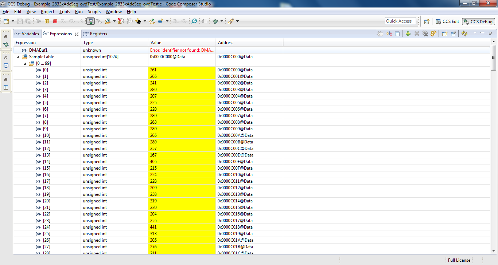Select the CCS Debug perspective button
This screenshot has width=498, height=265.
tap(478, 21)
